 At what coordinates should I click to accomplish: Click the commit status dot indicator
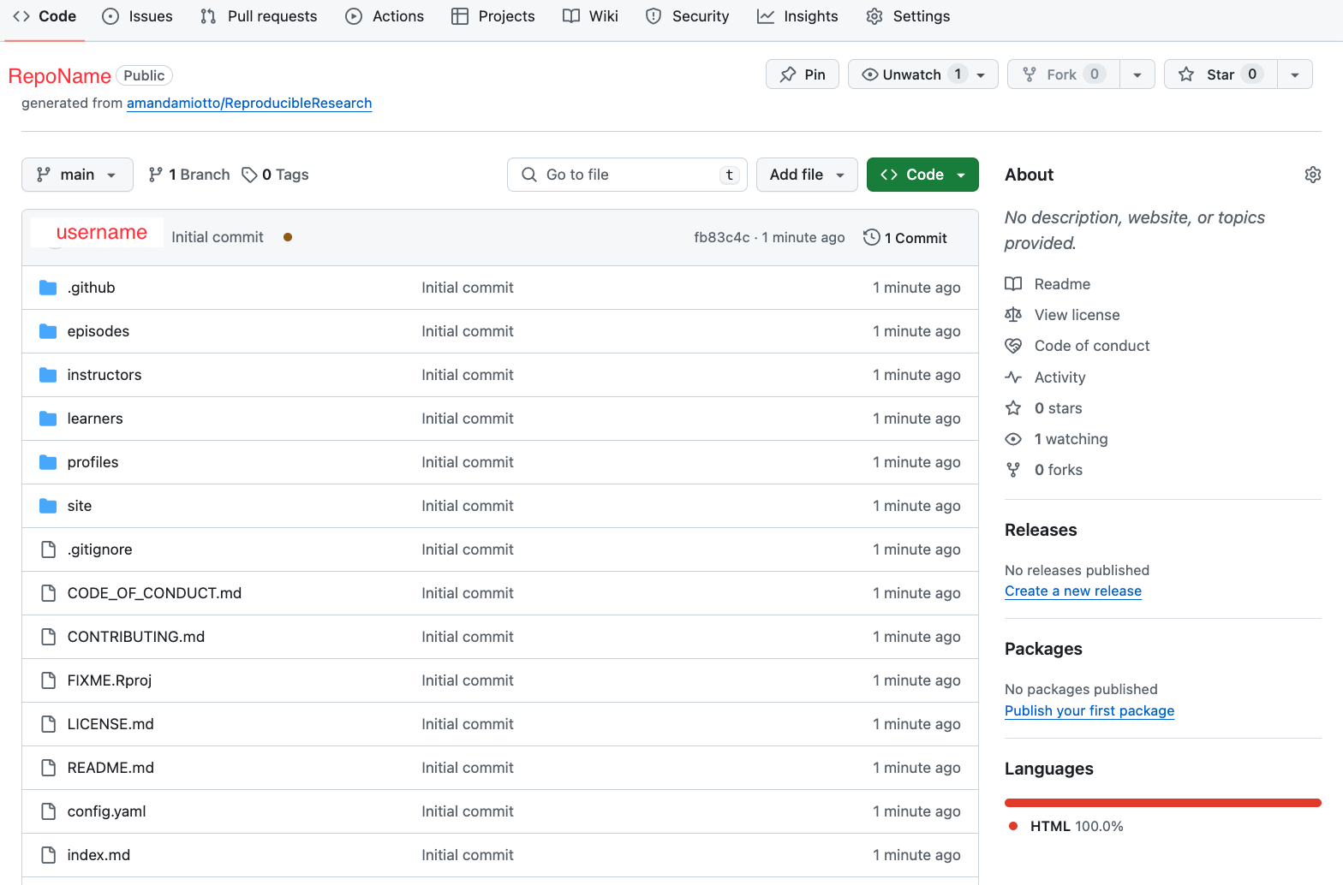288,237
